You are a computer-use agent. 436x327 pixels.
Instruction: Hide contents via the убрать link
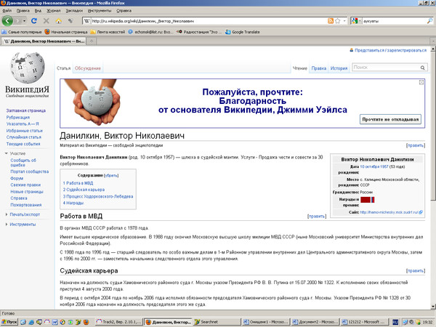[111, 175]
